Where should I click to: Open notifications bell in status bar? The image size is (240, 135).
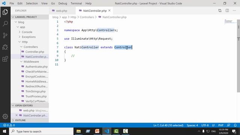235,125
